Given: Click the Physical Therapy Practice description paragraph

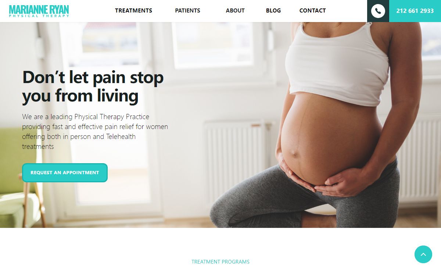Looking at the screenshot, I should [x=95, y=132].
